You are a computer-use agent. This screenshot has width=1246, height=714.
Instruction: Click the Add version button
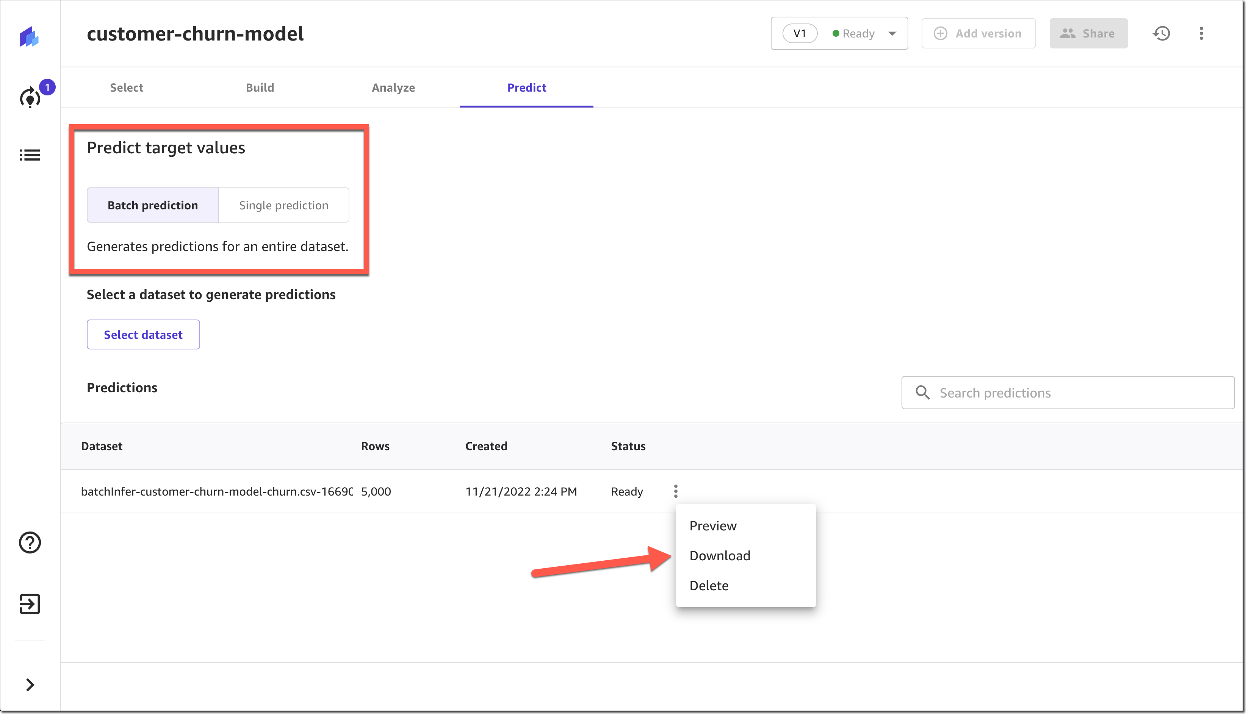point(978,33)
